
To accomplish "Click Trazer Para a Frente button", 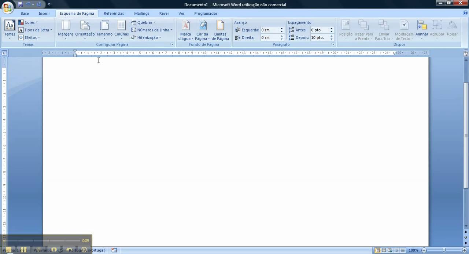I will click(x=363, y=30).
